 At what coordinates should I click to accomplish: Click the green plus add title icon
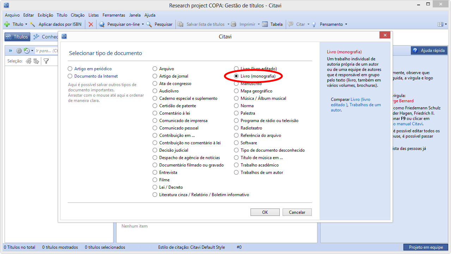[7, 24]
